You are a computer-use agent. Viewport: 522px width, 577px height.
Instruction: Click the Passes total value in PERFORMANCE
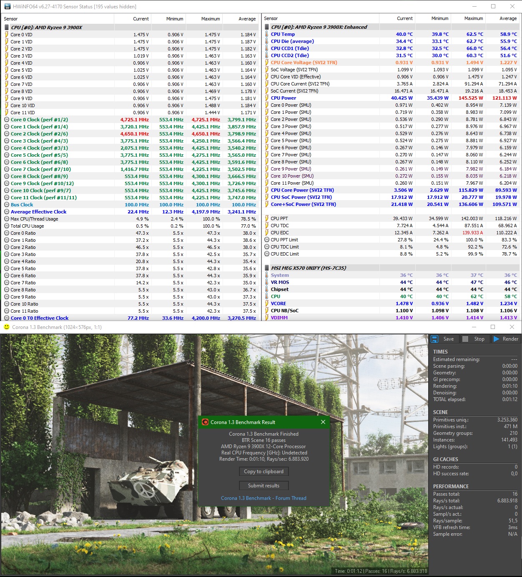tap(515, 494)
